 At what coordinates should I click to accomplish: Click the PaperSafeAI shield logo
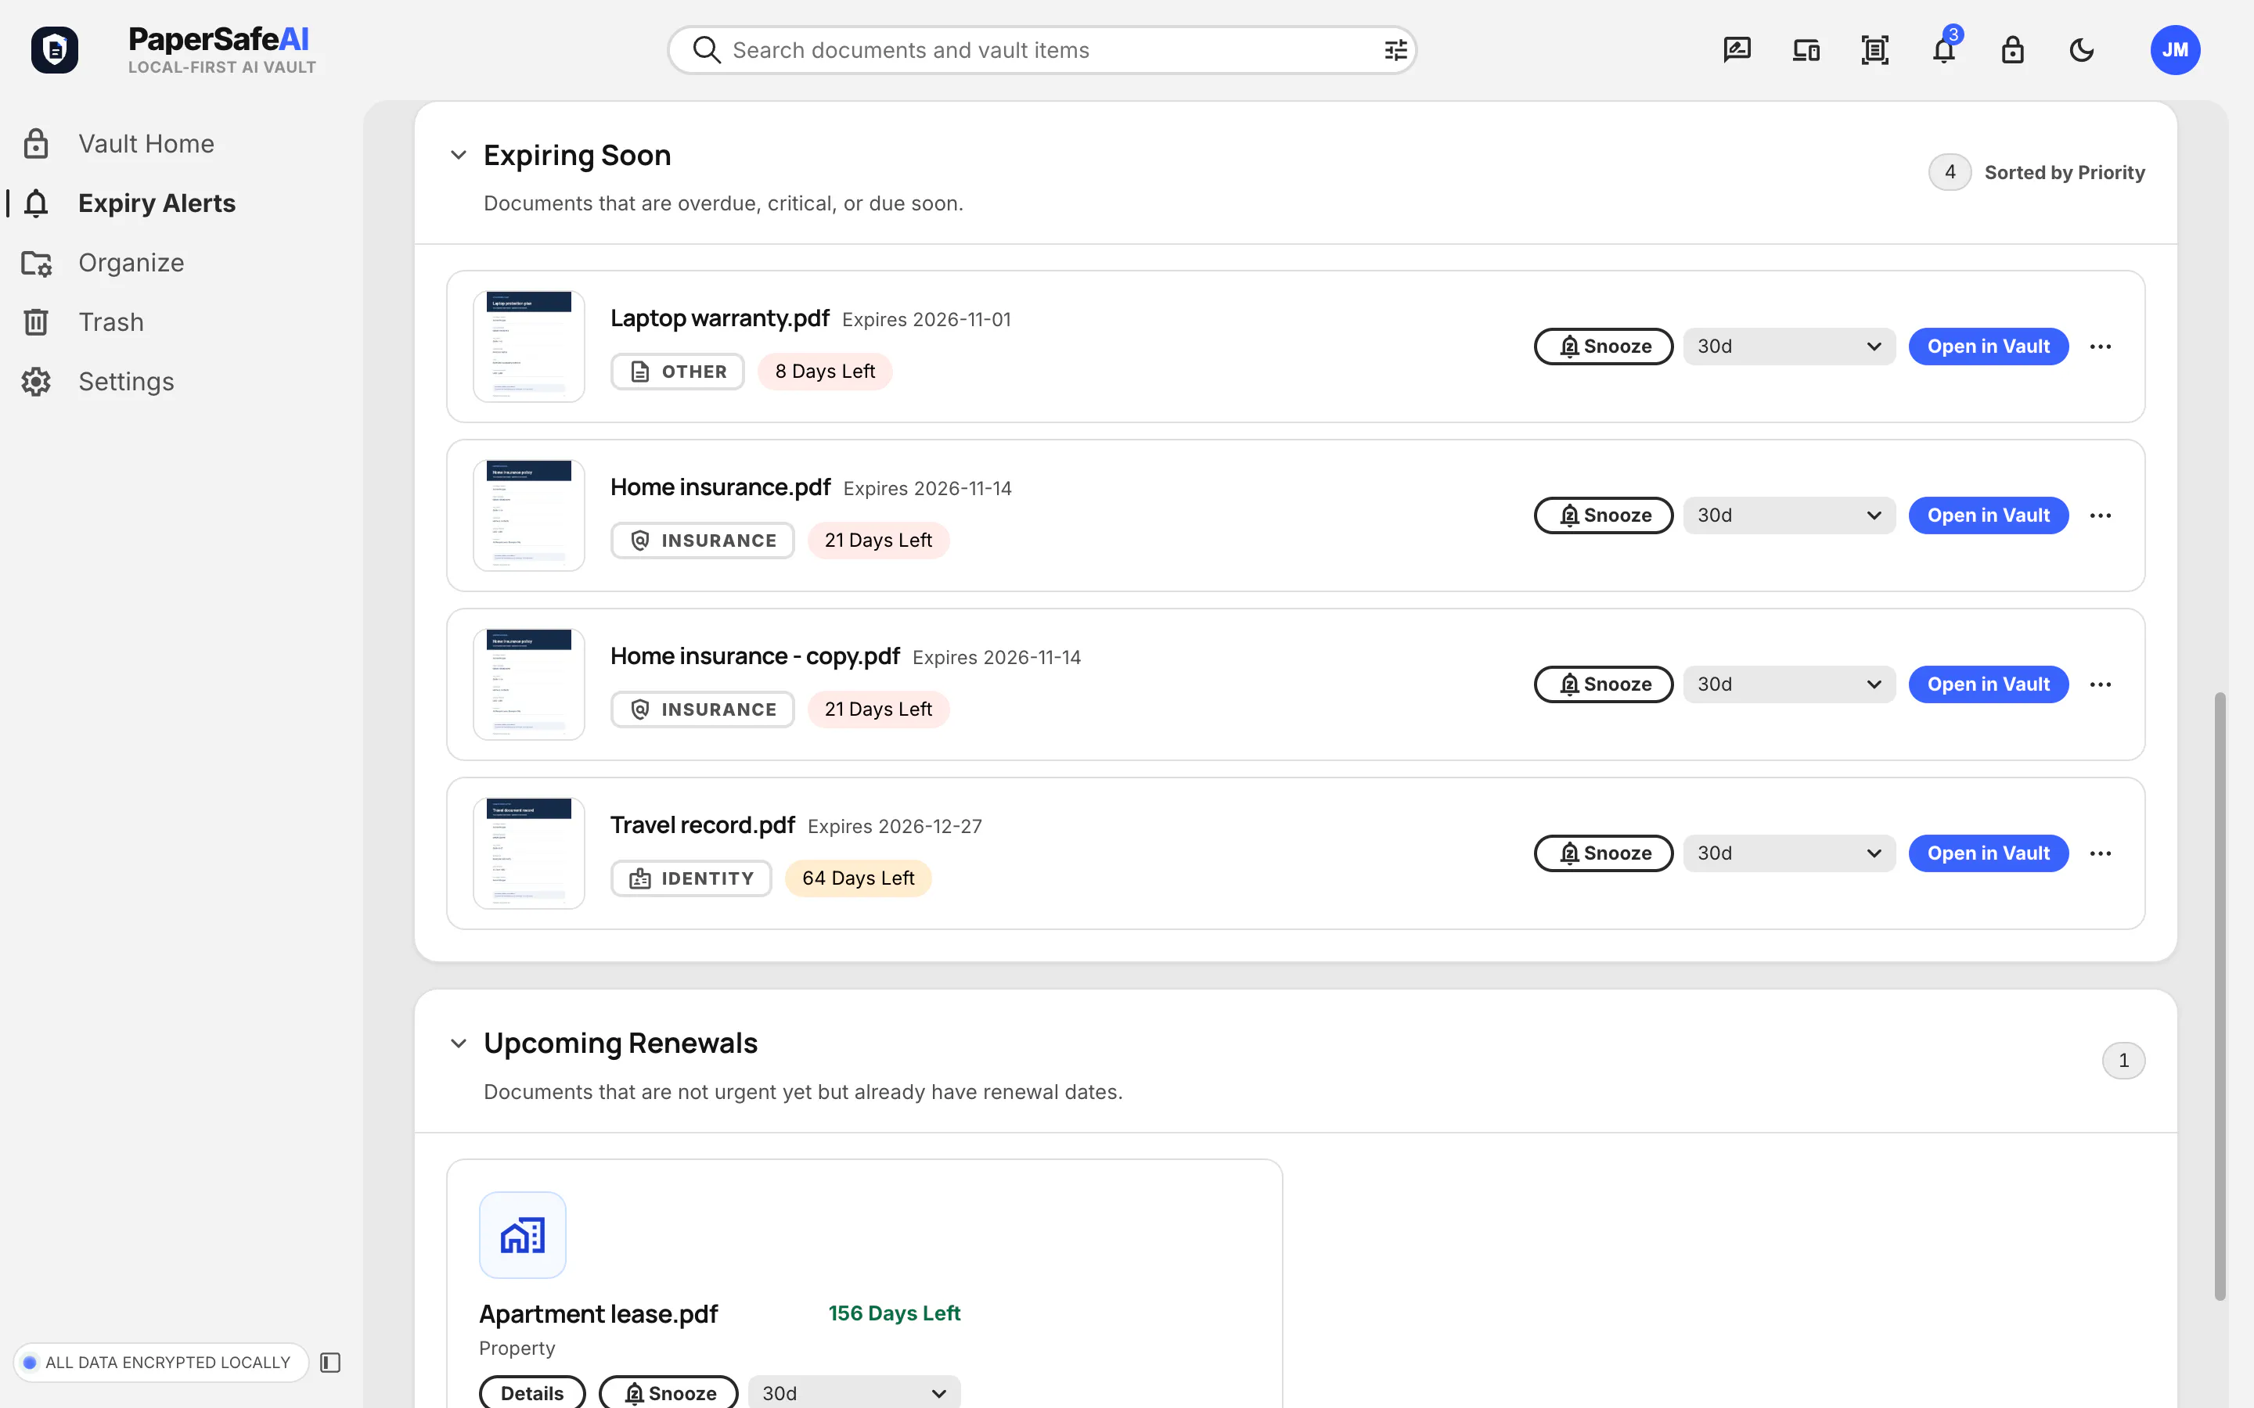[x=54, y=49]
